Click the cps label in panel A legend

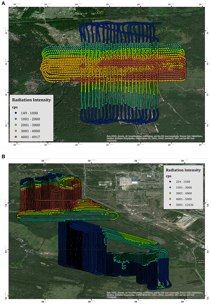click(15, 107)
